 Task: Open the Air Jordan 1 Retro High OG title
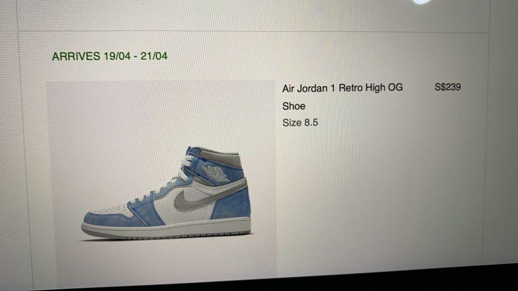click(342, 88)
